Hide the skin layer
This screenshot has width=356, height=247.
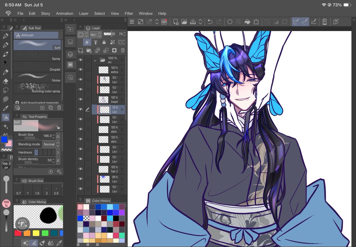click(x=80, y=129)
